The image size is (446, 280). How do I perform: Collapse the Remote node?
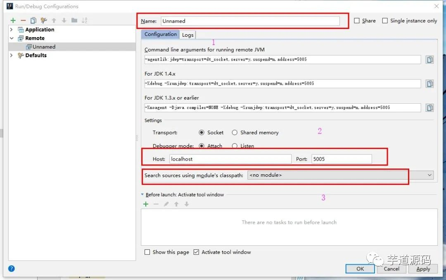[12, 38]
